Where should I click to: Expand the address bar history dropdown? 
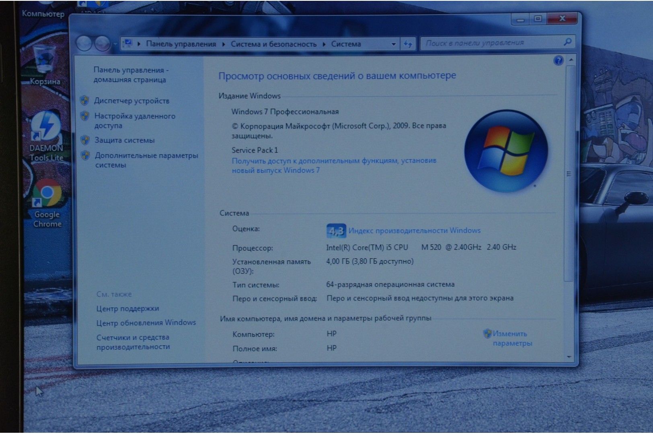pos(393,44)
